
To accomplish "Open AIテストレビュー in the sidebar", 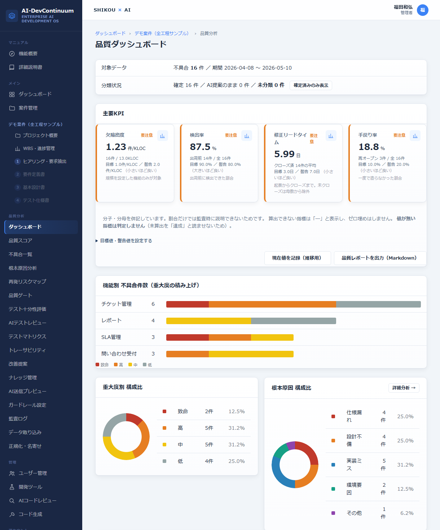I will click(x=41, y=323).
